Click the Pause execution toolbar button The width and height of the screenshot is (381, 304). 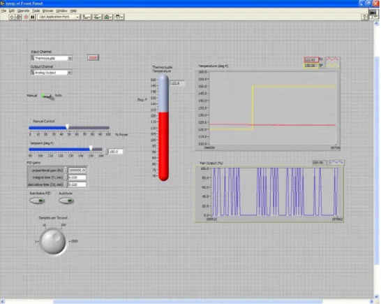coord(32,17)
